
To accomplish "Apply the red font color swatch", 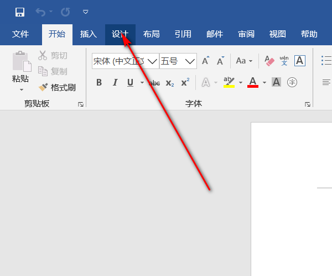I will pyautogui.click(x=253, y=83).
